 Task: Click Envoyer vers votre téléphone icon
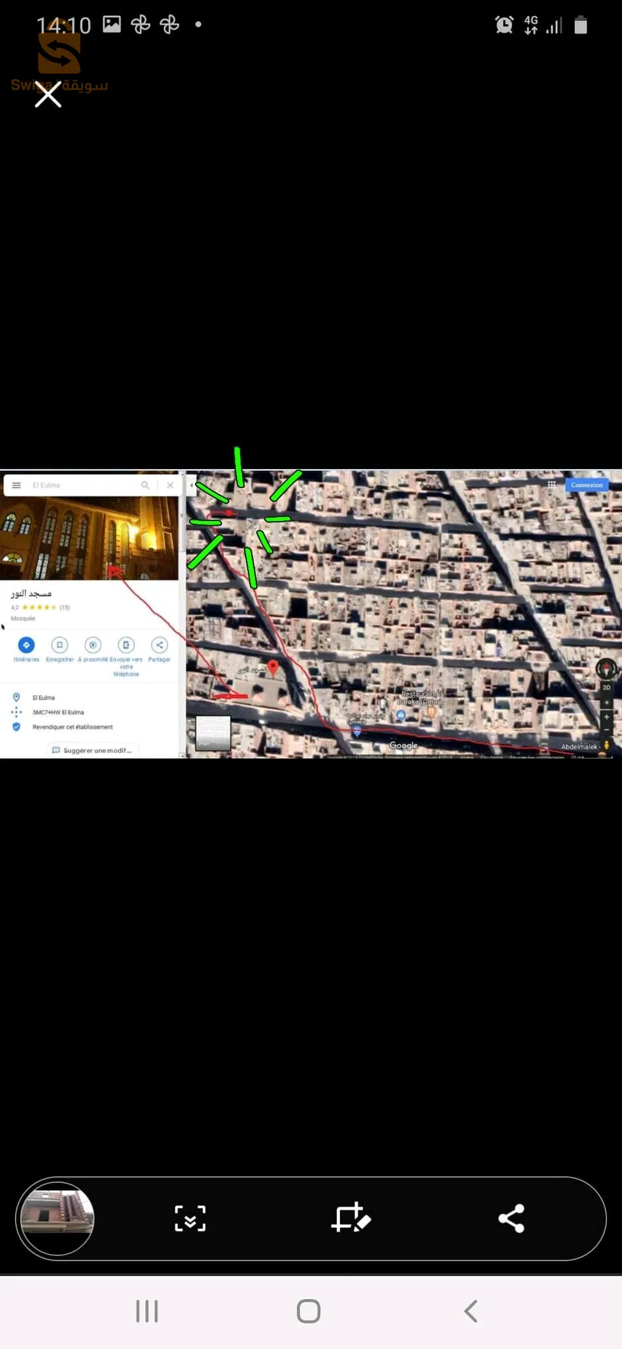126,646
